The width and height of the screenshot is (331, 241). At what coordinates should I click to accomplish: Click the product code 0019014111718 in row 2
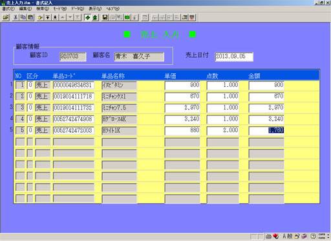(74, 97)
